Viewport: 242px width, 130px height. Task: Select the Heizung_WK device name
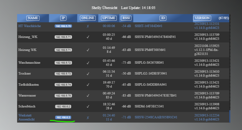pyautogui.click(x=28, y=37)
